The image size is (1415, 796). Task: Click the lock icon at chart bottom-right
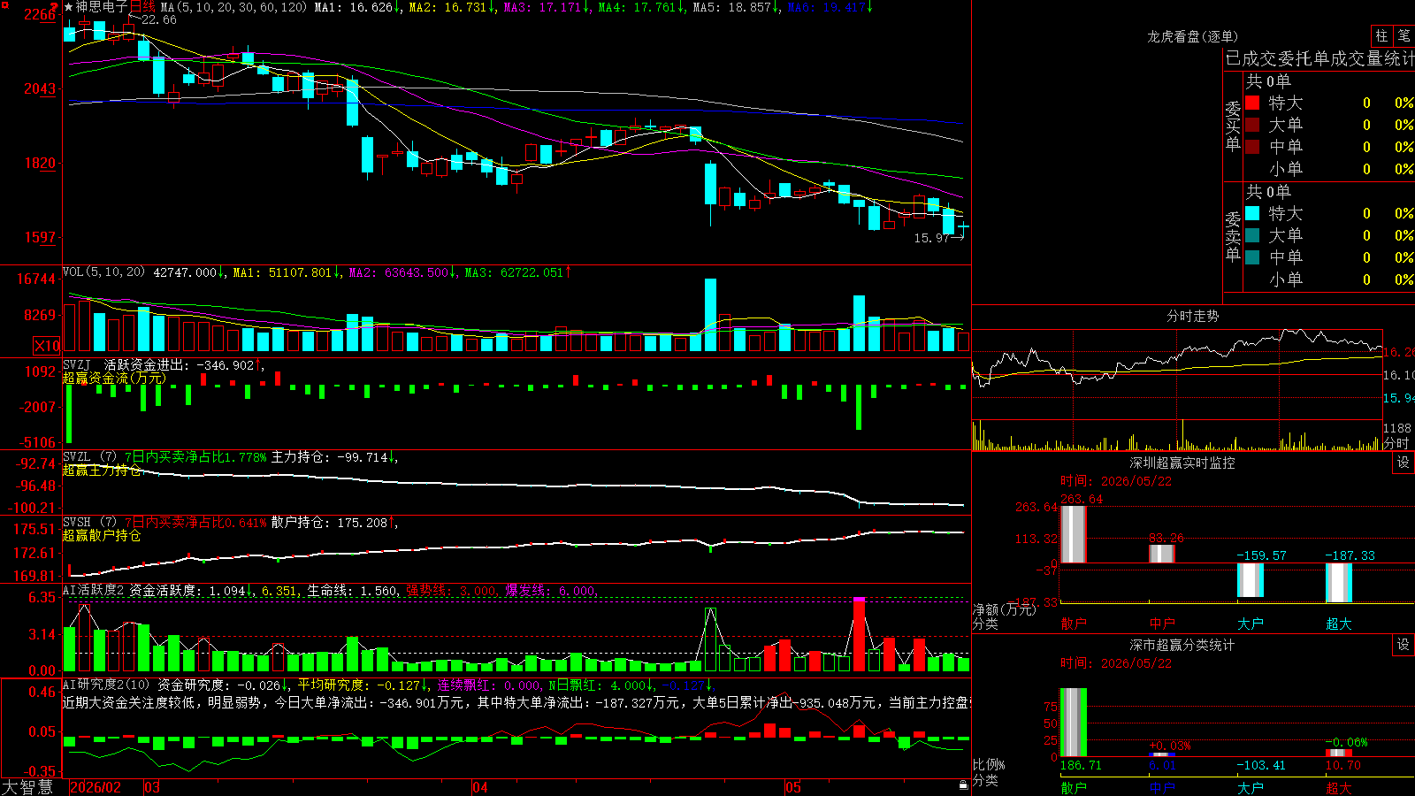pos(964,785)
